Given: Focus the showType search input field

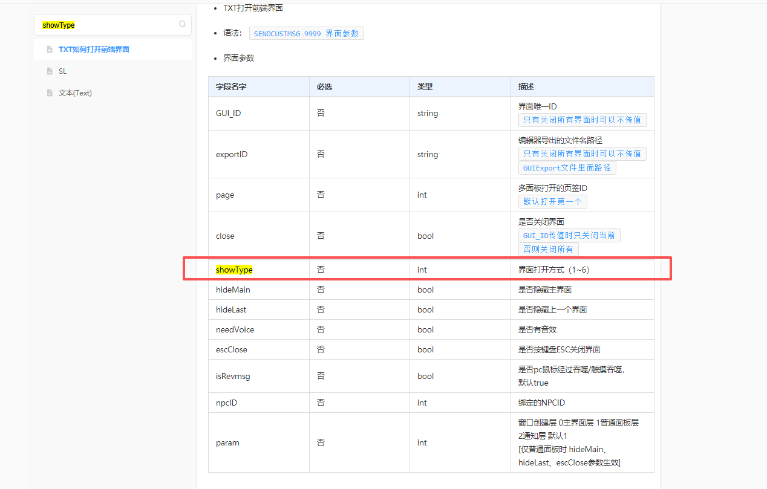Looking at the screenshot, I should (x=109, y=25).
